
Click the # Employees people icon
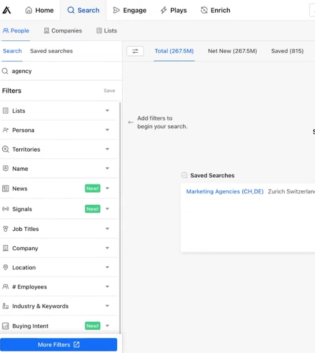[x=6, y=287]
